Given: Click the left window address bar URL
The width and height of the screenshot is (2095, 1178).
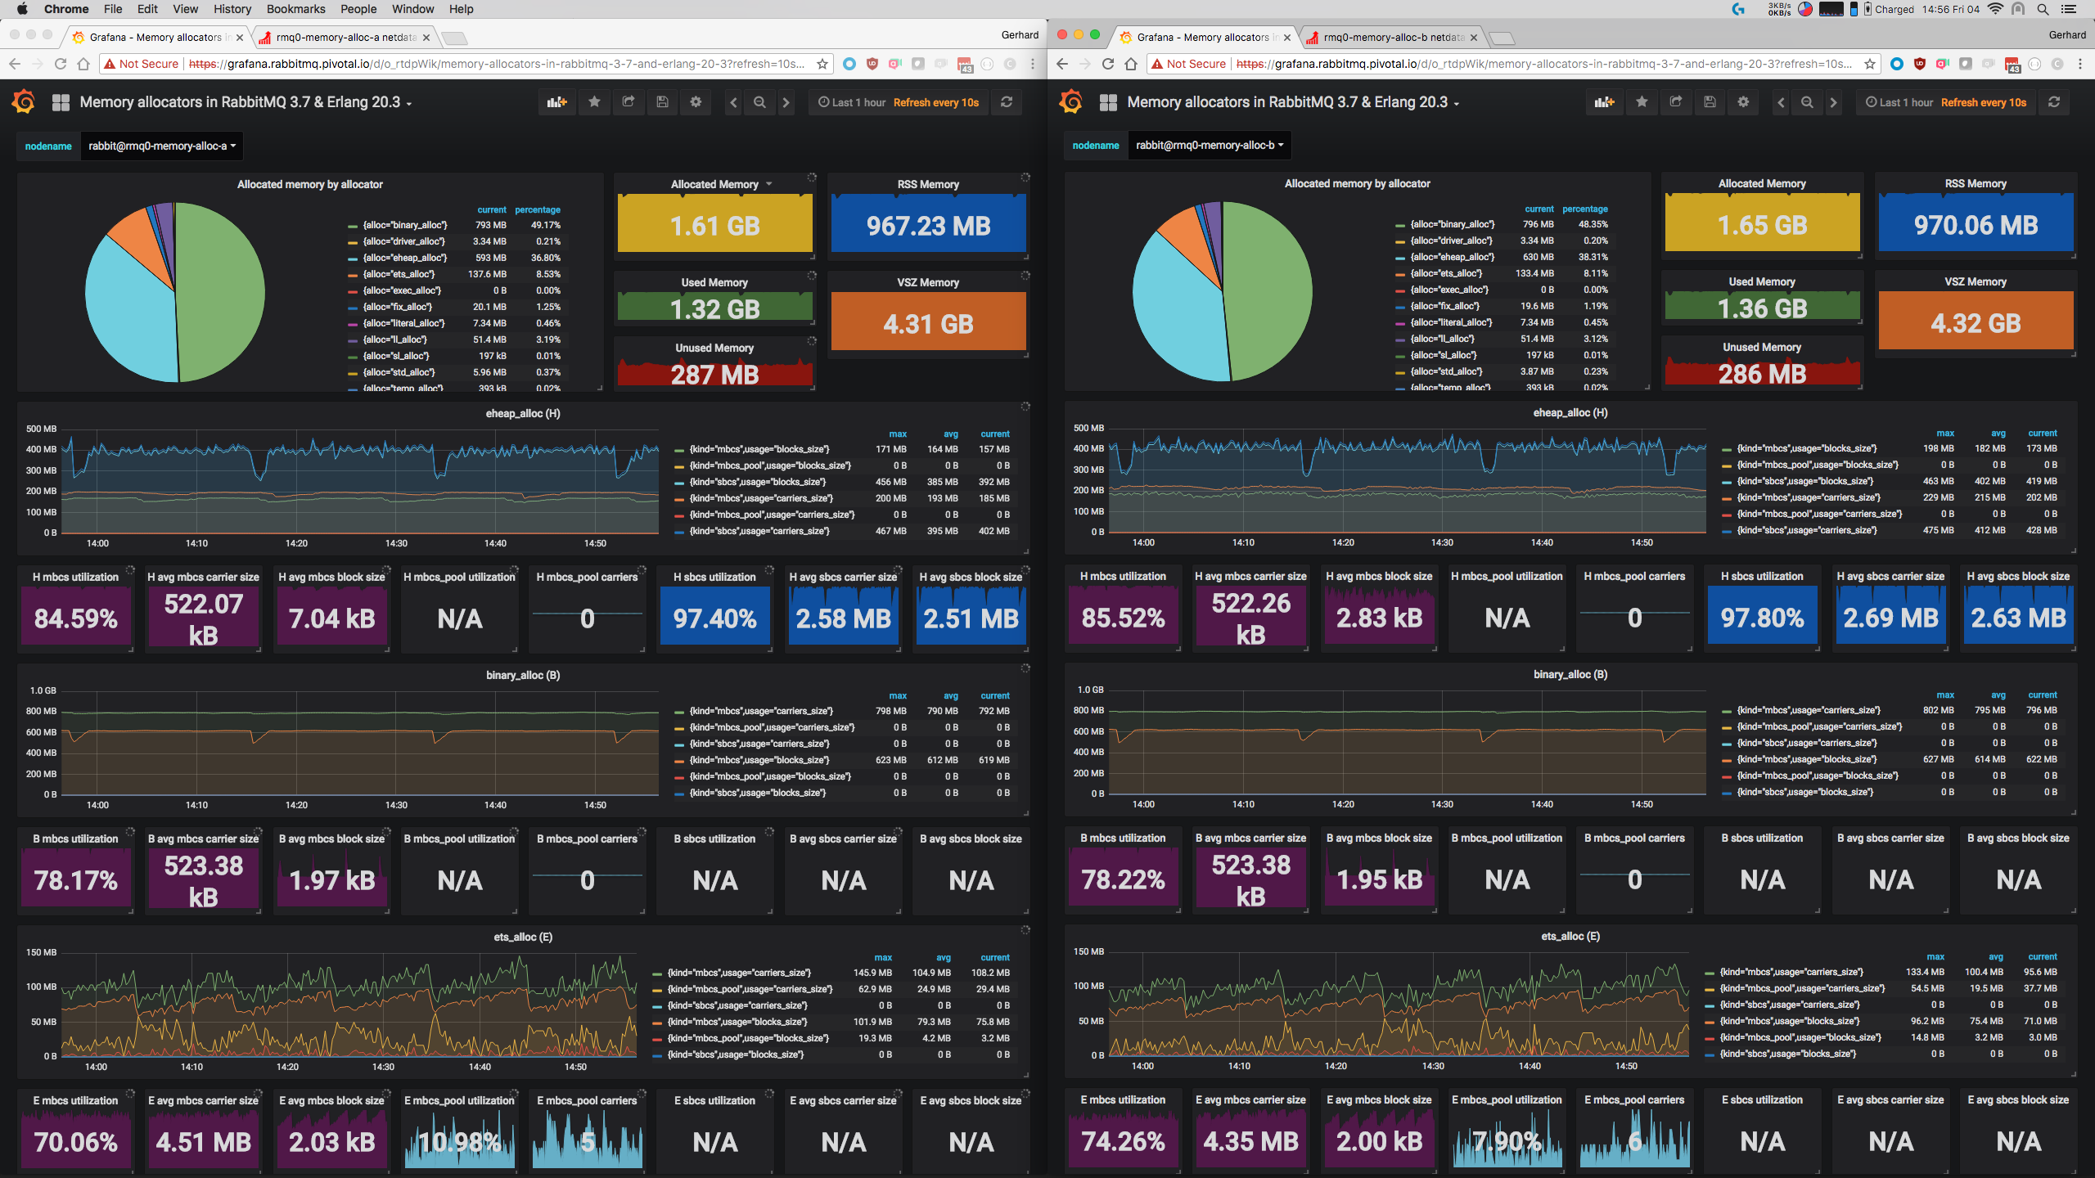Looking at the screenshot, I should (x=496, y=64).
